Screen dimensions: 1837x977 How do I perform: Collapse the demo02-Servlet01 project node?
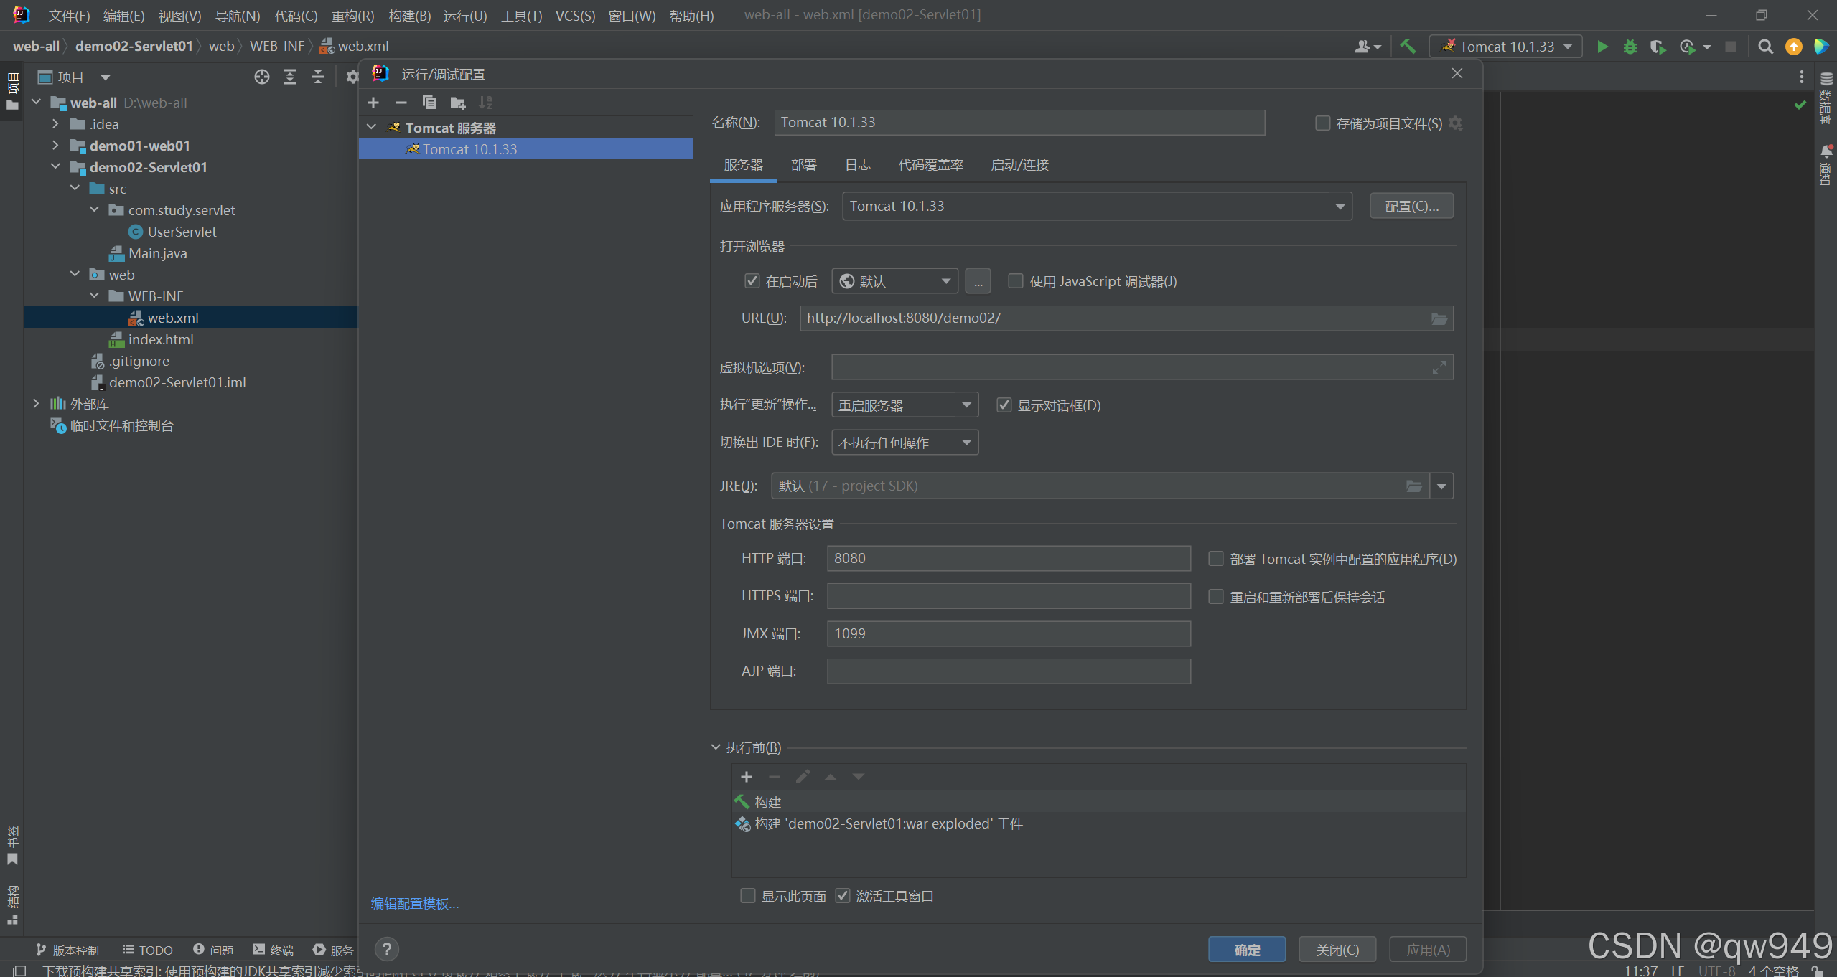click(55, 166)
